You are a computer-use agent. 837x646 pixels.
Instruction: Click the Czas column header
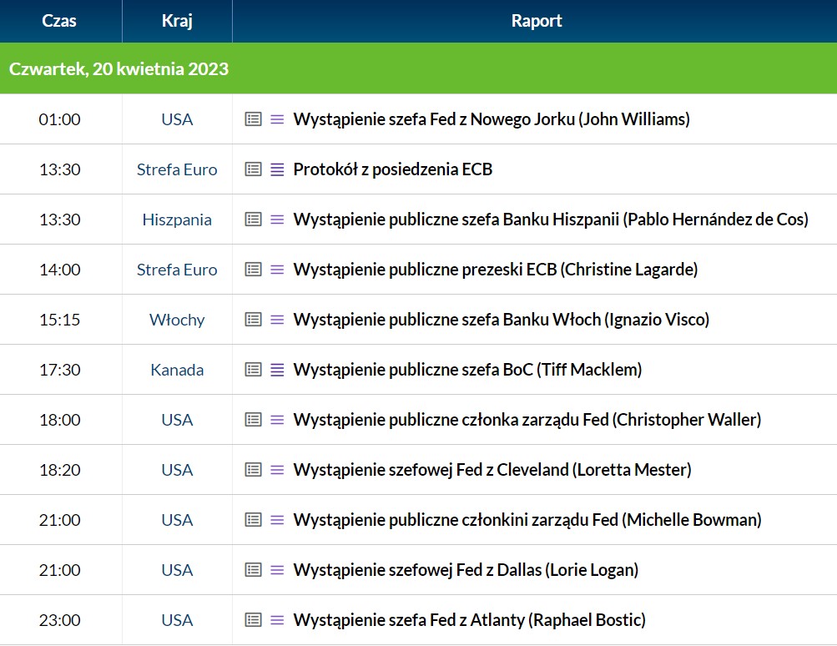(x=61, y=21)
